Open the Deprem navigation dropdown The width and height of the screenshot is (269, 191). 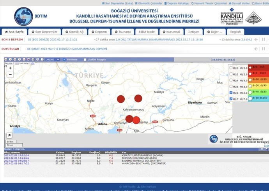point(99,32)
